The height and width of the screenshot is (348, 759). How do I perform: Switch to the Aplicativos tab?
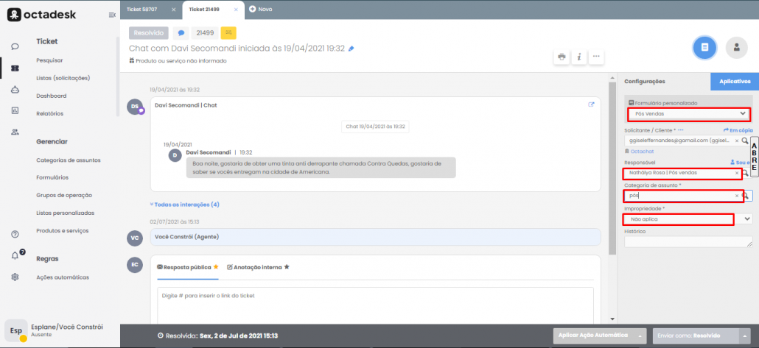coord(734,81)
